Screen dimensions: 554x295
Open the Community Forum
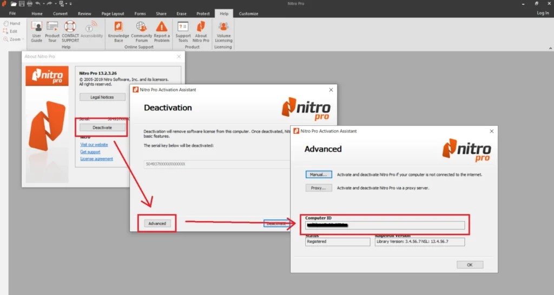tap(141, 32)
